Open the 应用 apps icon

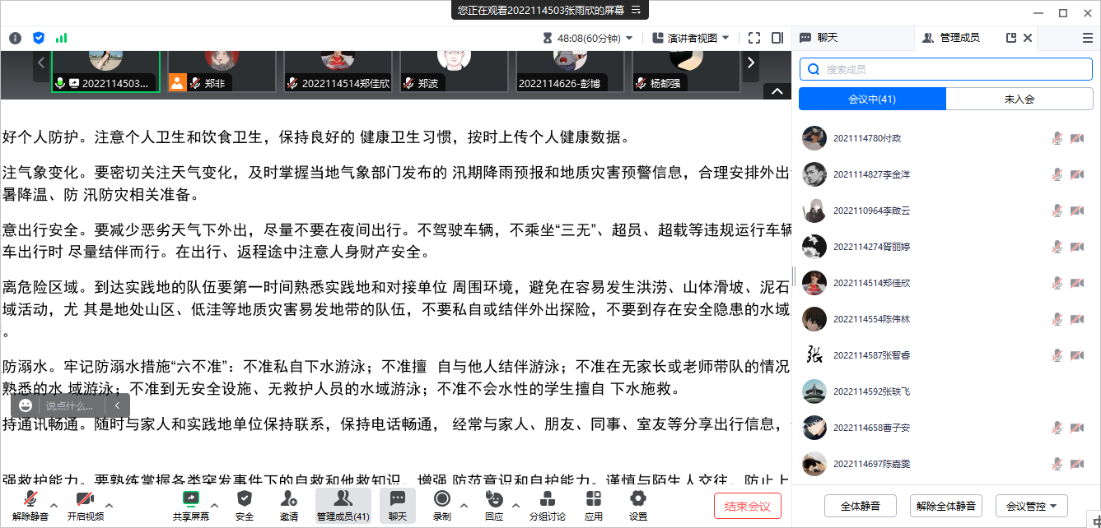(x=594, y=498)
